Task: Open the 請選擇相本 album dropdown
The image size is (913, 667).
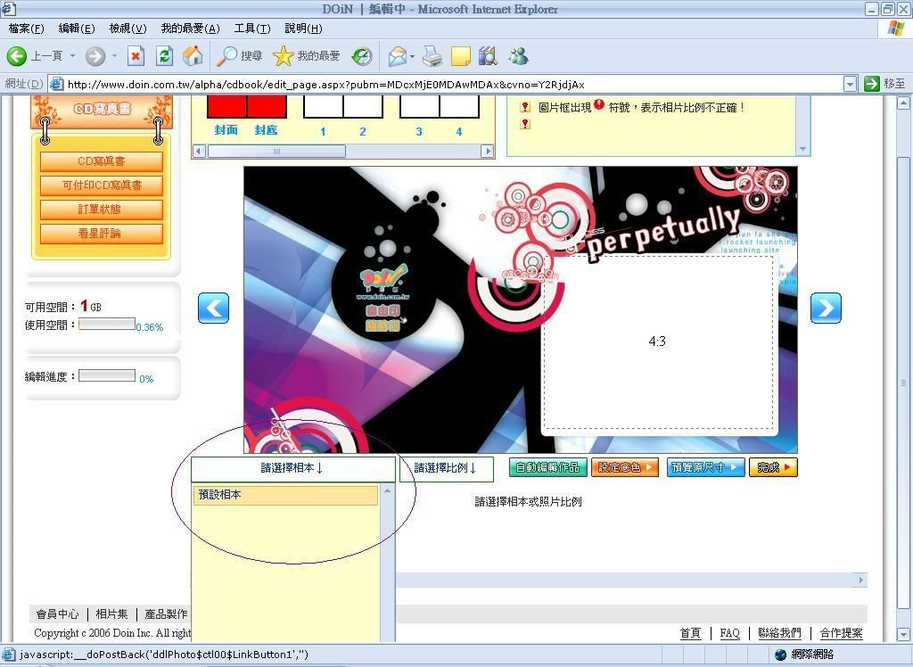Action: click(292, 468)
